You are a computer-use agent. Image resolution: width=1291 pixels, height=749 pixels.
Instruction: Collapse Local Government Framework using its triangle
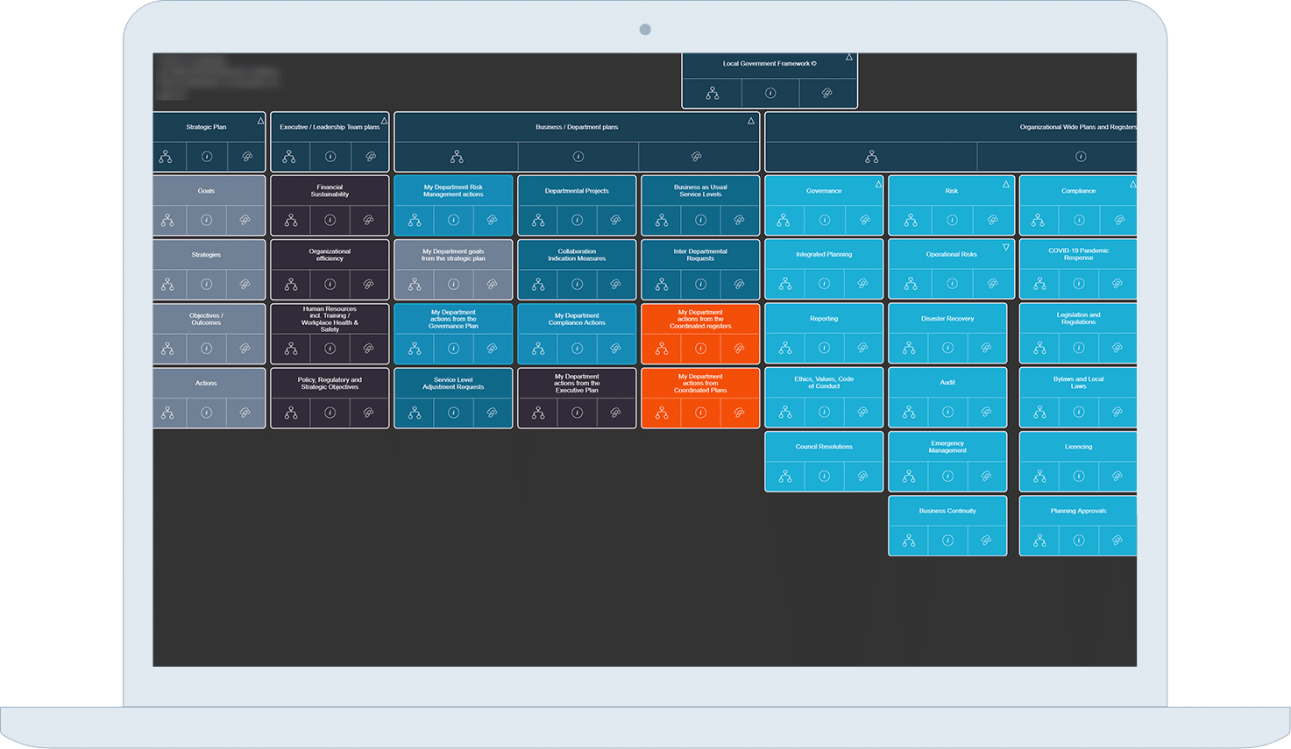coord(848,58)
